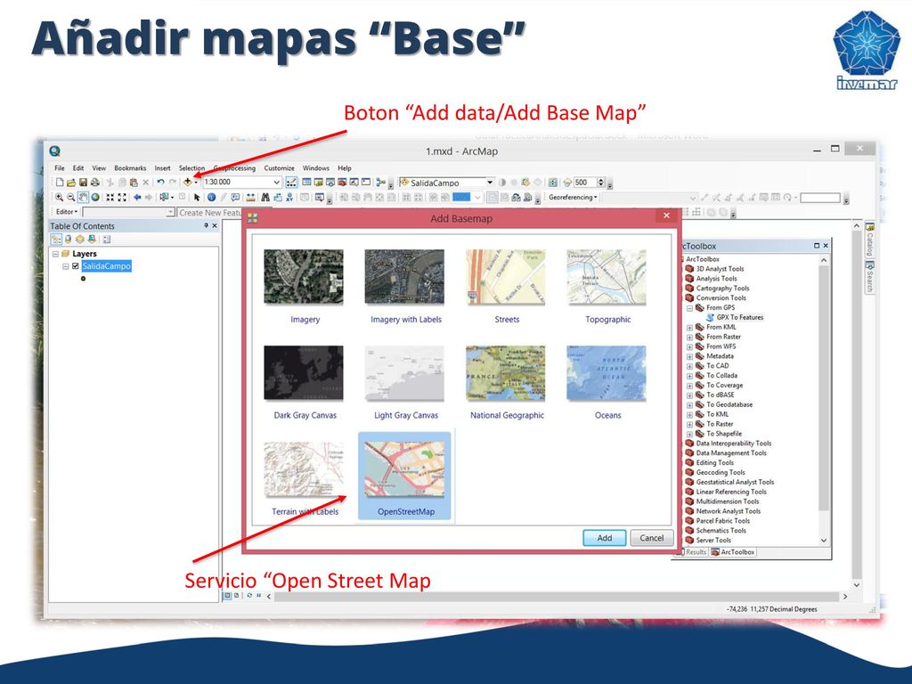Open the Bookmarks menu
This screenshot has width=912, height=684.
(130, 168)
